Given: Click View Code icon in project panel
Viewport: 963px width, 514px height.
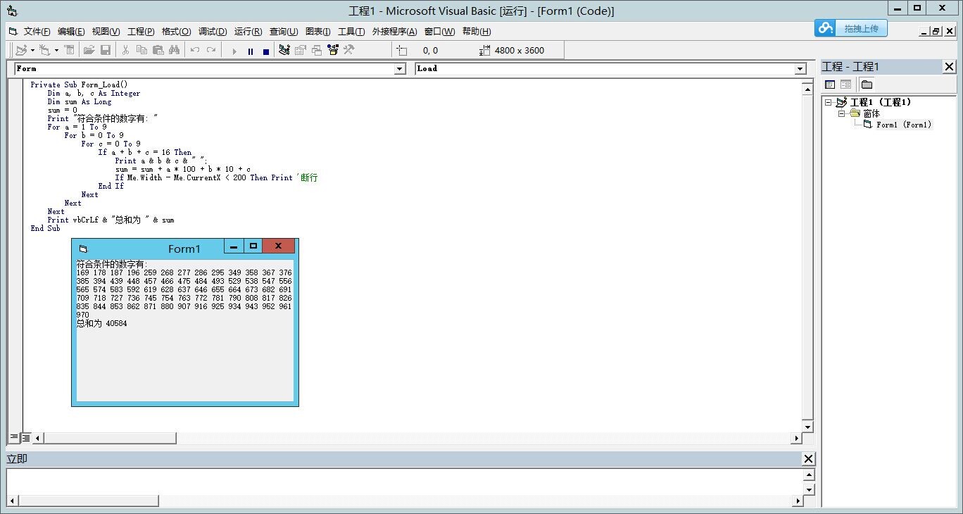Looking at the screenshot, I should pos(830,84).
